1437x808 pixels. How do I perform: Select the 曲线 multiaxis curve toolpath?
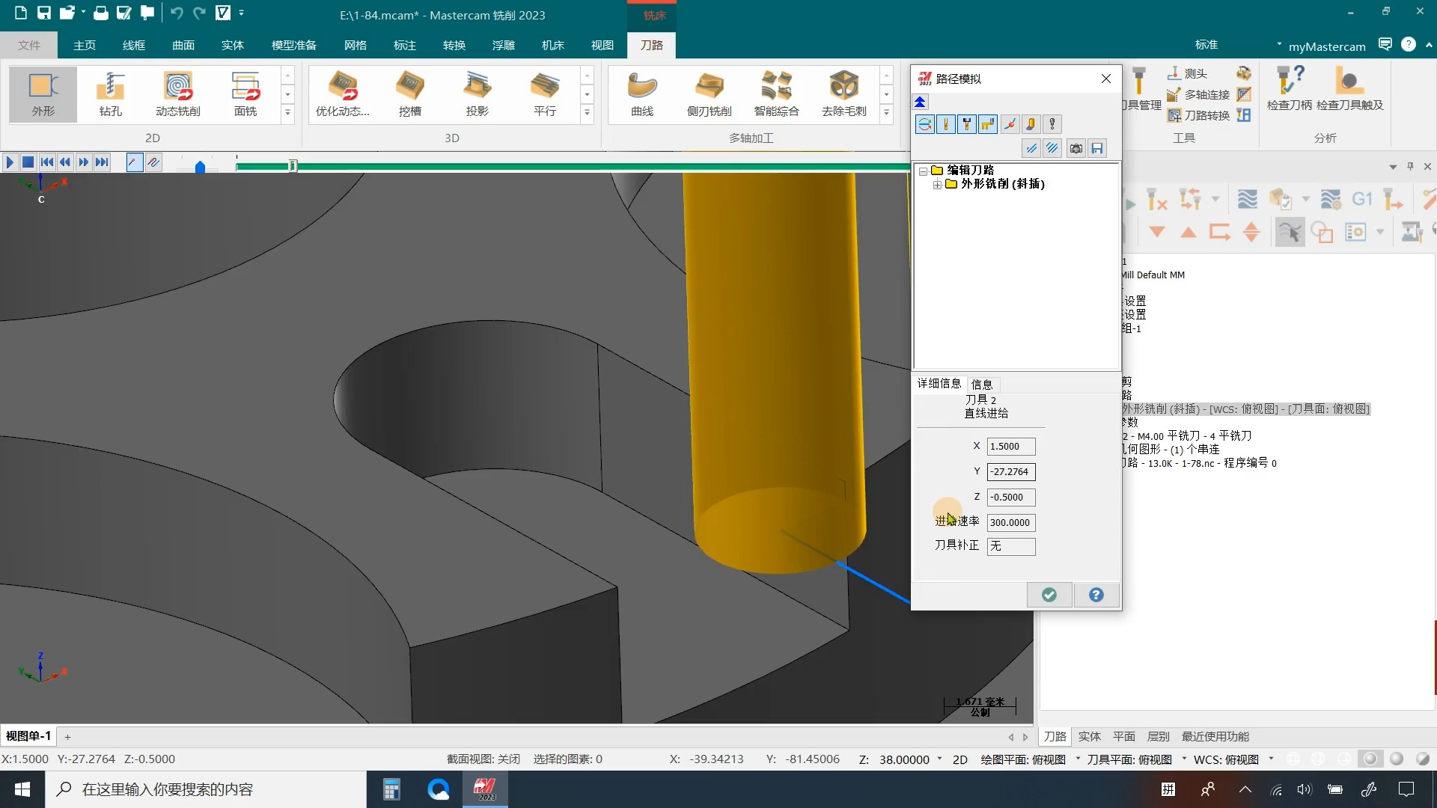(x=642, y=94)
